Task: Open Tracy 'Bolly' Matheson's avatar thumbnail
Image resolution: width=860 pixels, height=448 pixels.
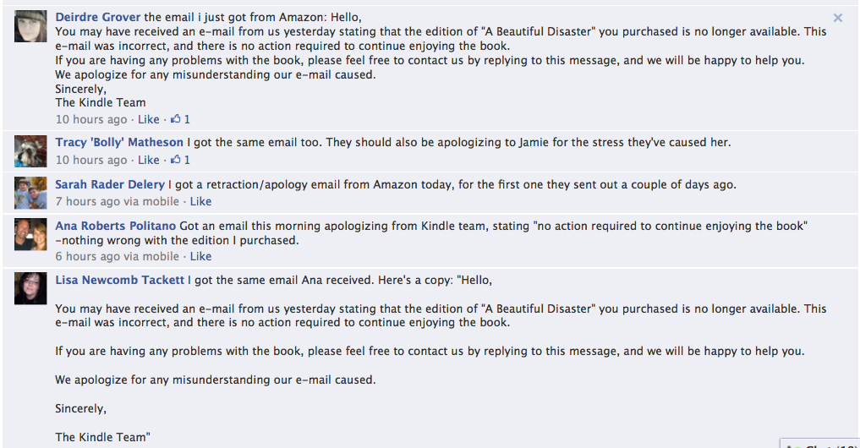Action: 30,151
